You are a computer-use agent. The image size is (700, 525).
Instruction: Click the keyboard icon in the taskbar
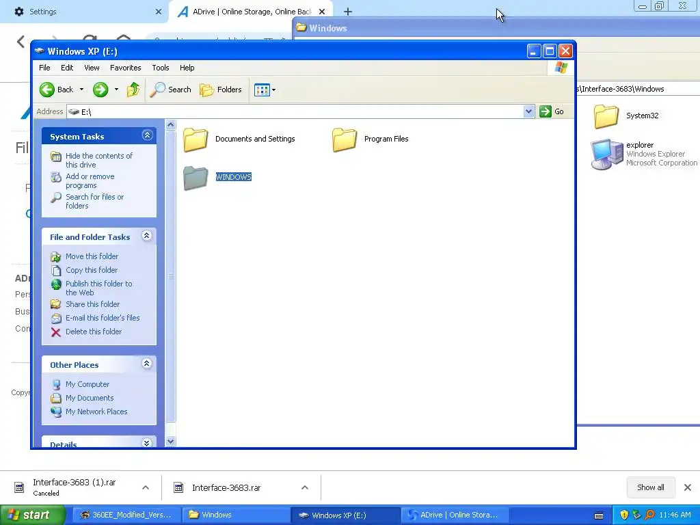point(599,515)
